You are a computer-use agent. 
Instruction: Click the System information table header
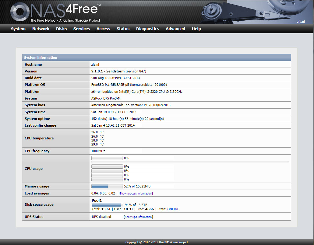click(157, 58)
